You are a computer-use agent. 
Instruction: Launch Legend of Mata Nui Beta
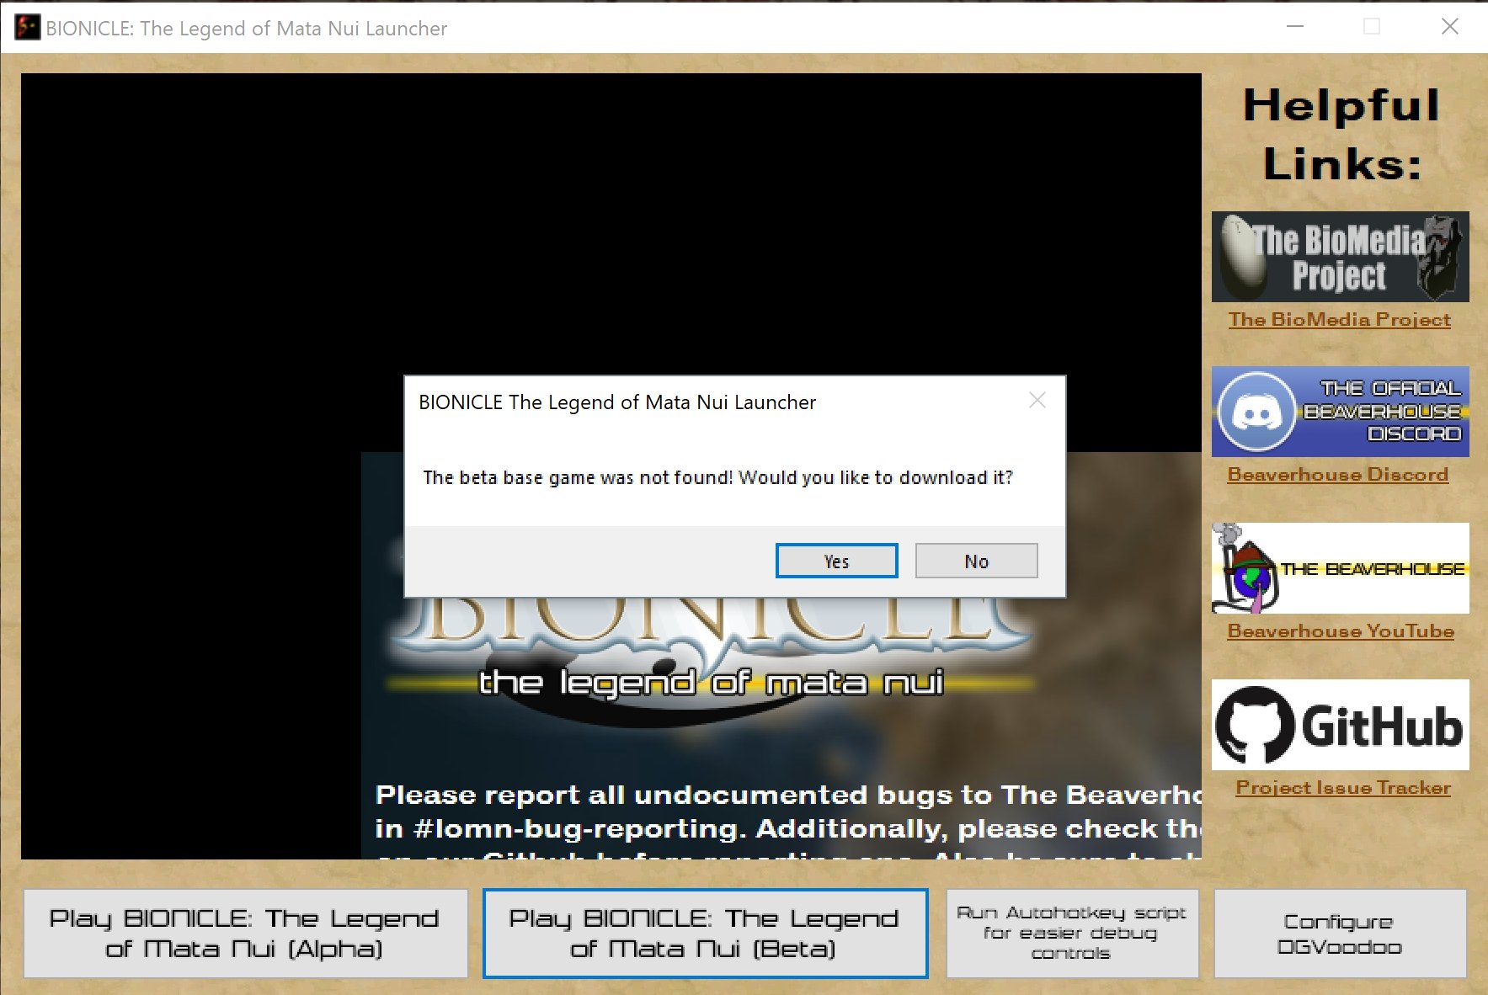tap(706, 934)
